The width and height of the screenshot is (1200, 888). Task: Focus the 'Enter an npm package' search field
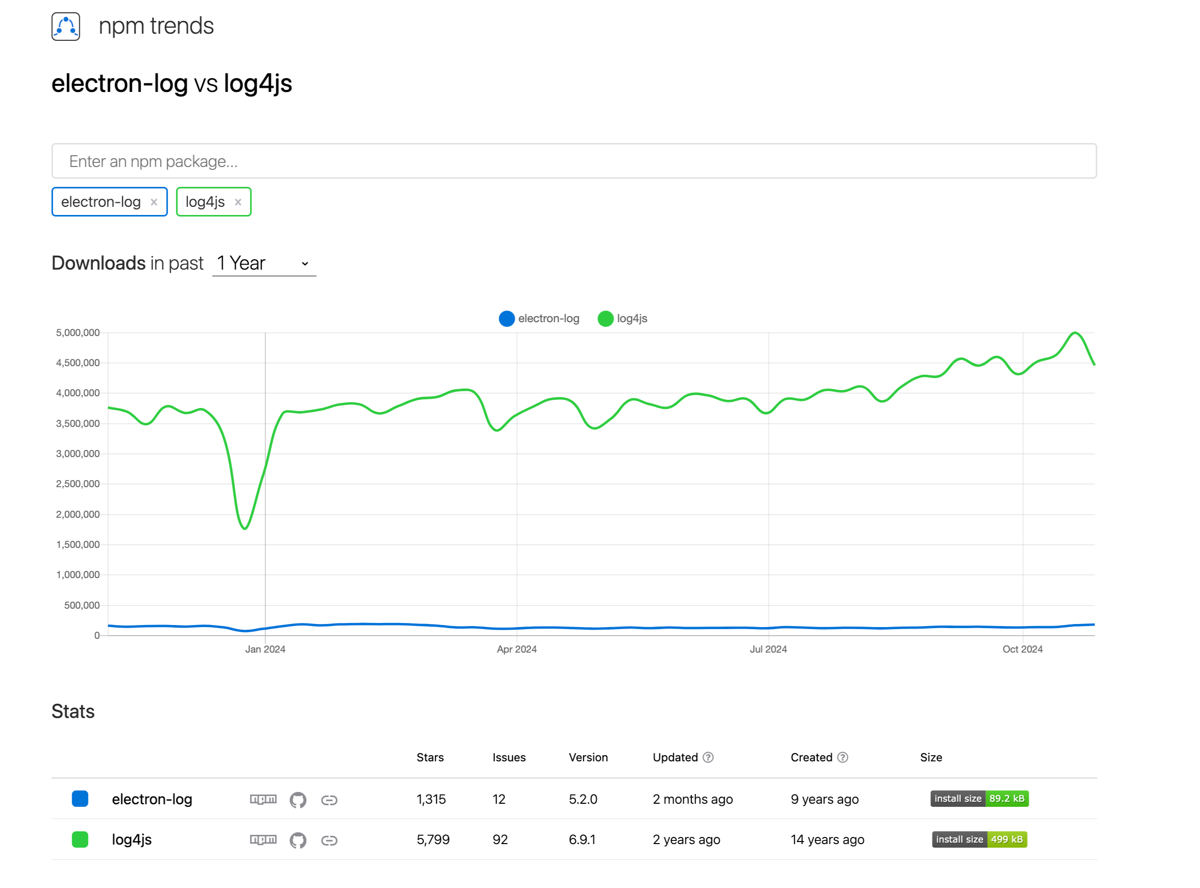574,161
